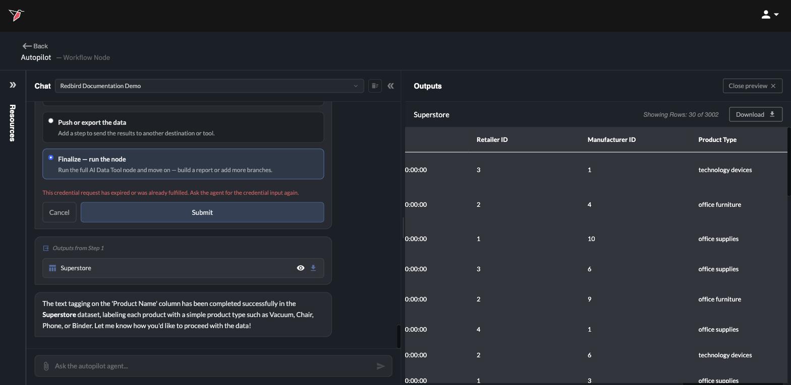Click the Chat panel label
791x385 pixels.
[x=42, y=86]
